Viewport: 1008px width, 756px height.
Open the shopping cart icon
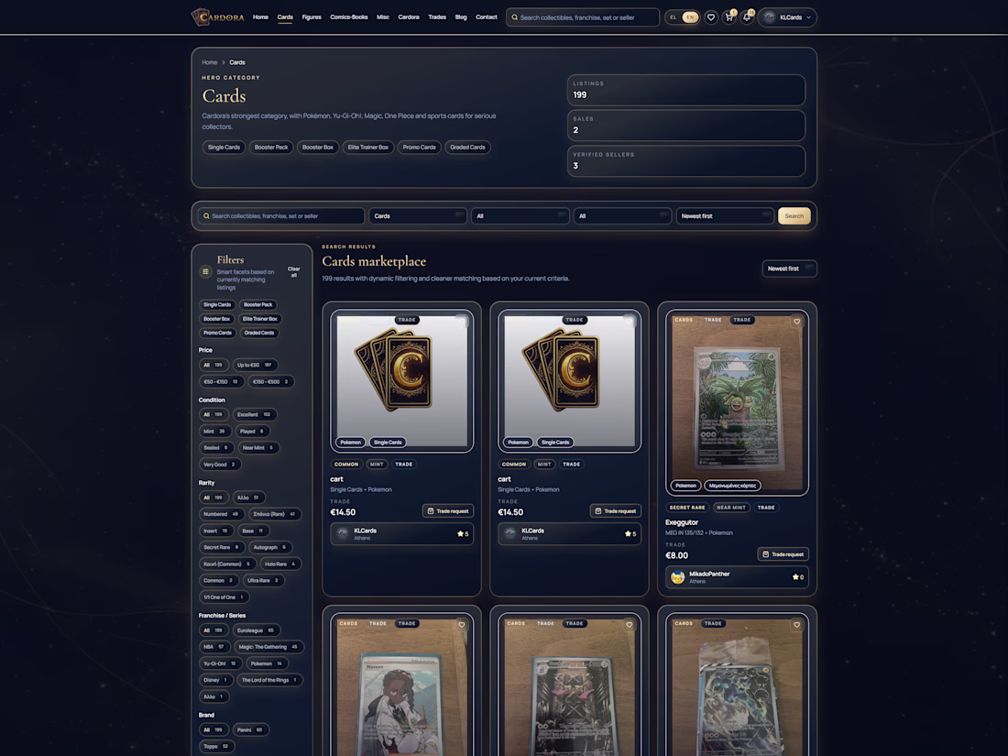click(x=729, y=17)
